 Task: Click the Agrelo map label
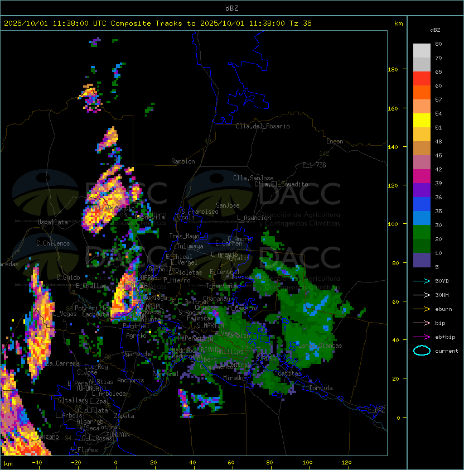[x=136, y=335]
